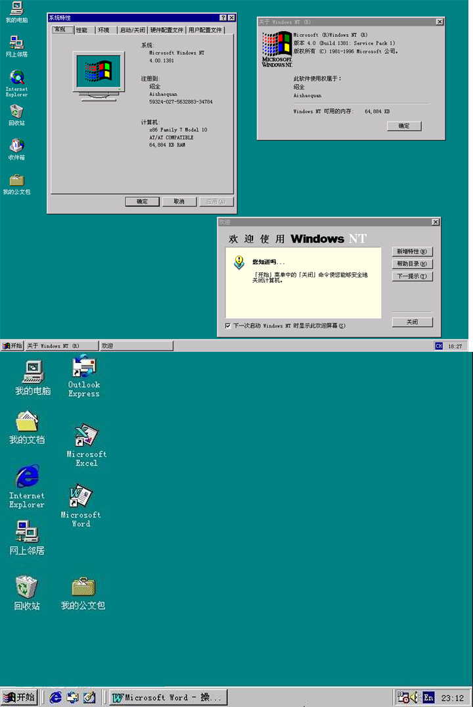Click the ? help button in 系统特性 title bar
Screen dimensions: 473x707
pos(223,18)
